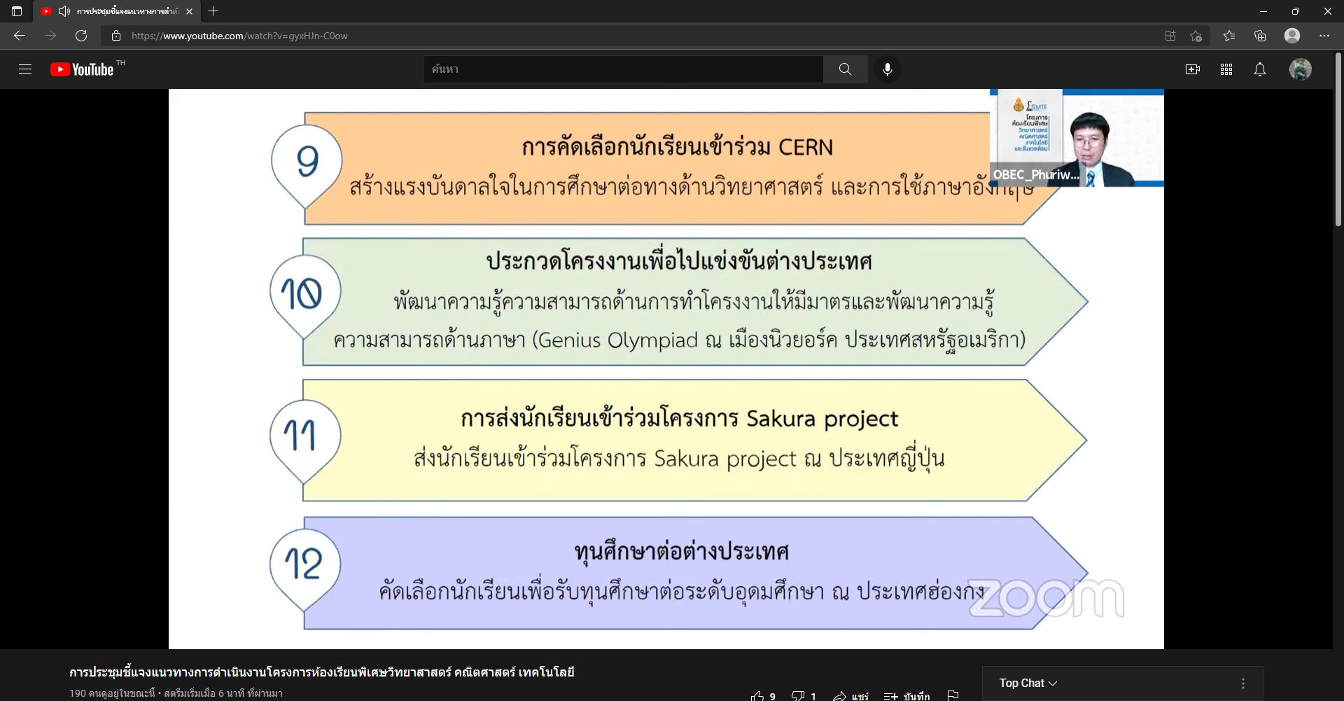Expand the Top Chat dropdown

pyautogui.click(x=1028, y=683)
